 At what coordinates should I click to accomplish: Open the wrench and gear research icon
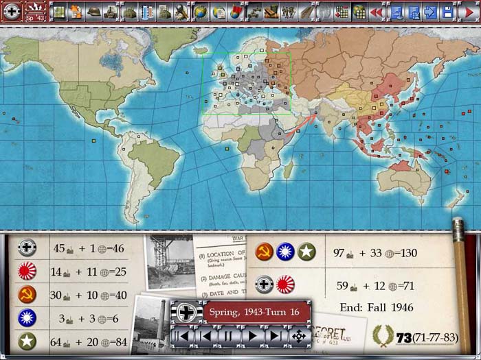point(181,12)
